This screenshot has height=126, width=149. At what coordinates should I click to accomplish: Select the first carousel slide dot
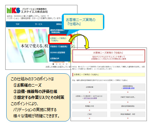point(53,64)
